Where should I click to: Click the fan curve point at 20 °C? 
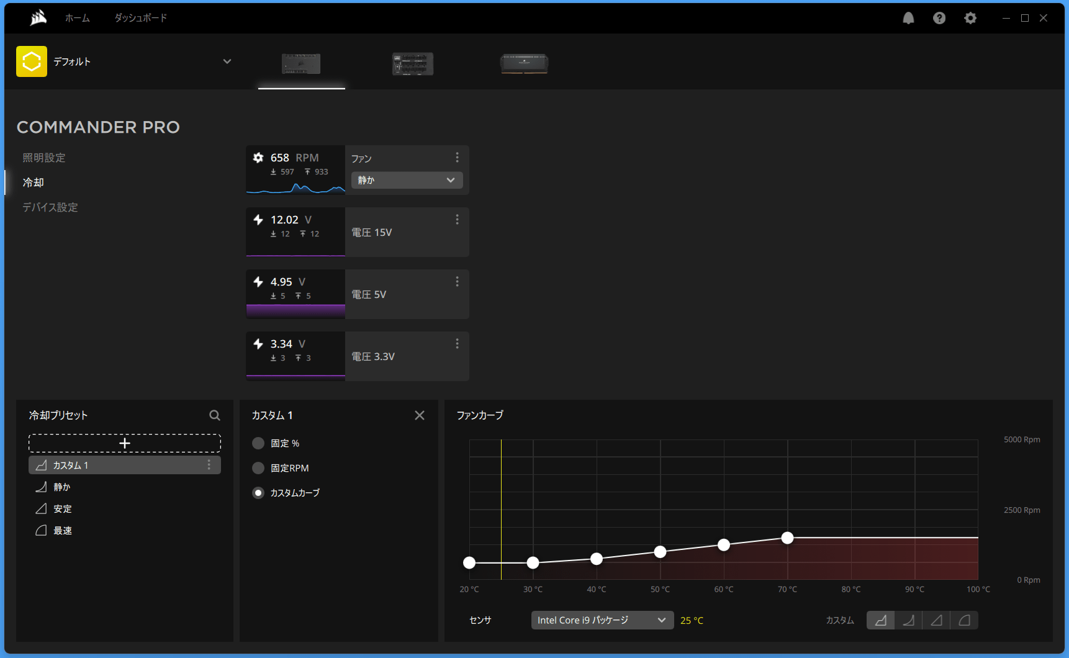coord(469,563)
